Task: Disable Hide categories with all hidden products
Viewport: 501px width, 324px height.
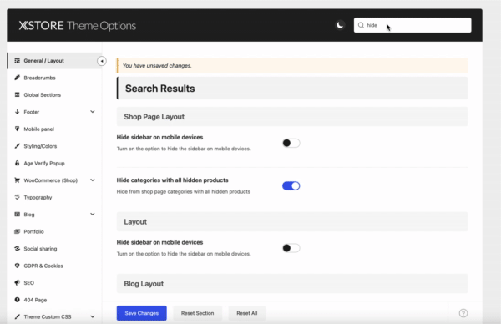Action: click(291, 186)
